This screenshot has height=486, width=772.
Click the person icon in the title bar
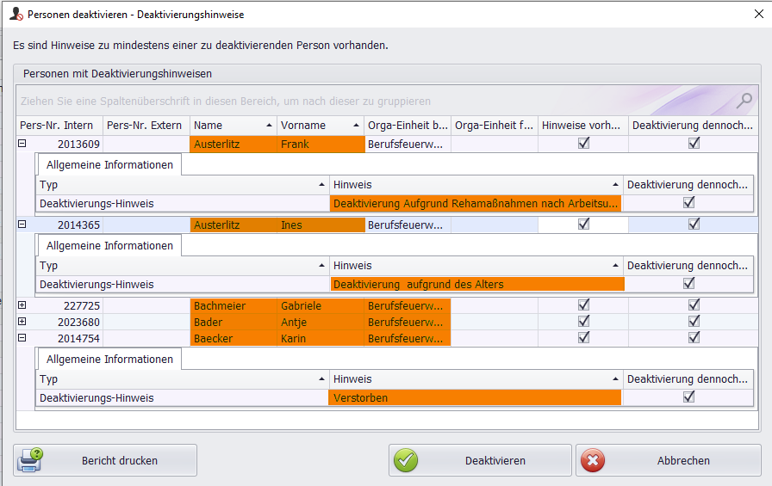(15, 14)
